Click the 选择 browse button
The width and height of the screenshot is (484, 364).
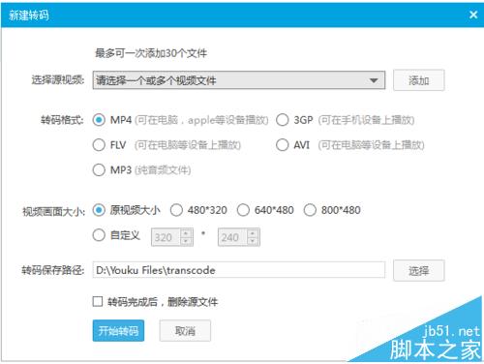(x=418, y=270)
